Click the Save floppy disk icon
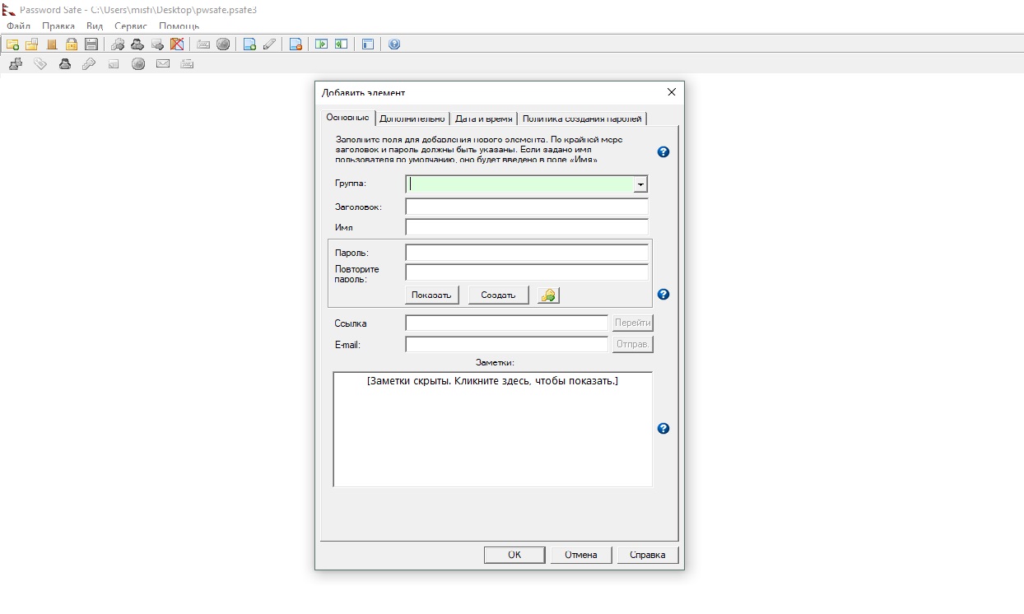This screenshot has height=614, width=1024. coord(91,44)
